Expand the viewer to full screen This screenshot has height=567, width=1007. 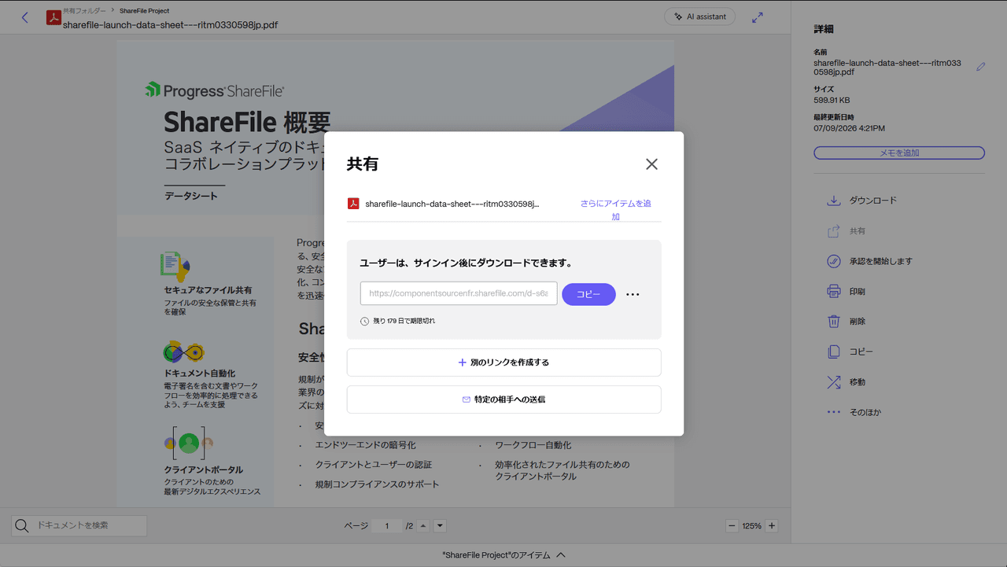pos(758,17)
